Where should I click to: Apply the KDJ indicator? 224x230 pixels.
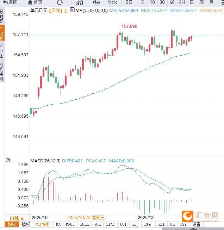coord(135,225)
